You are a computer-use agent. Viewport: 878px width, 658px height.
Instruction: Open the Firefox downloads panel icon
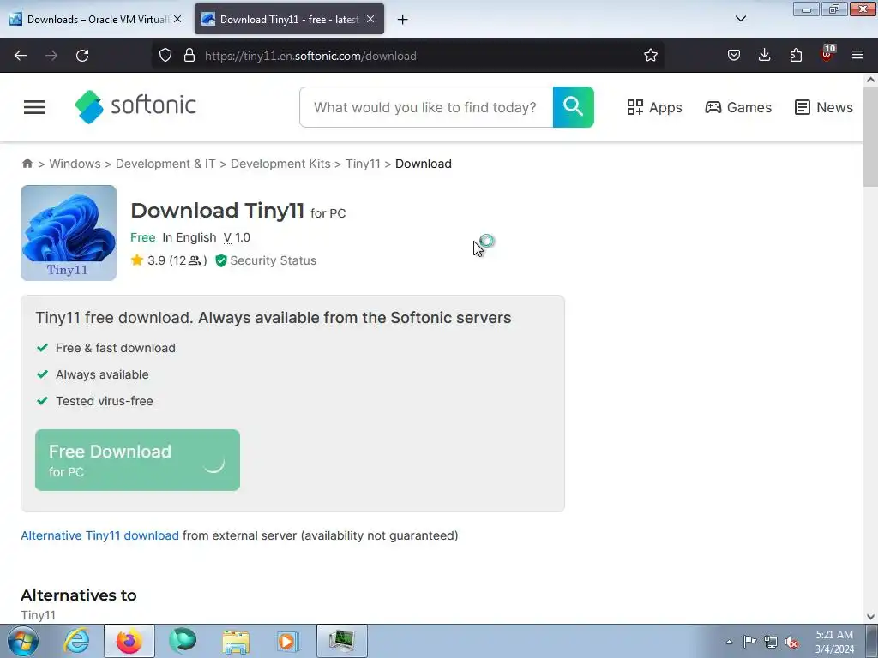coord(764,56)
